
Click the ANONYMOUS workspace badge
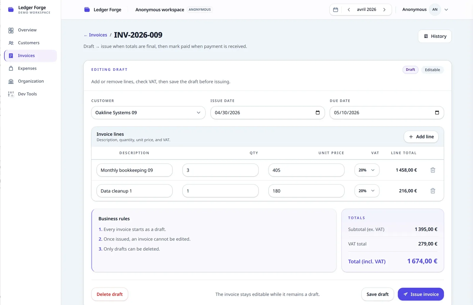point(200,10)
